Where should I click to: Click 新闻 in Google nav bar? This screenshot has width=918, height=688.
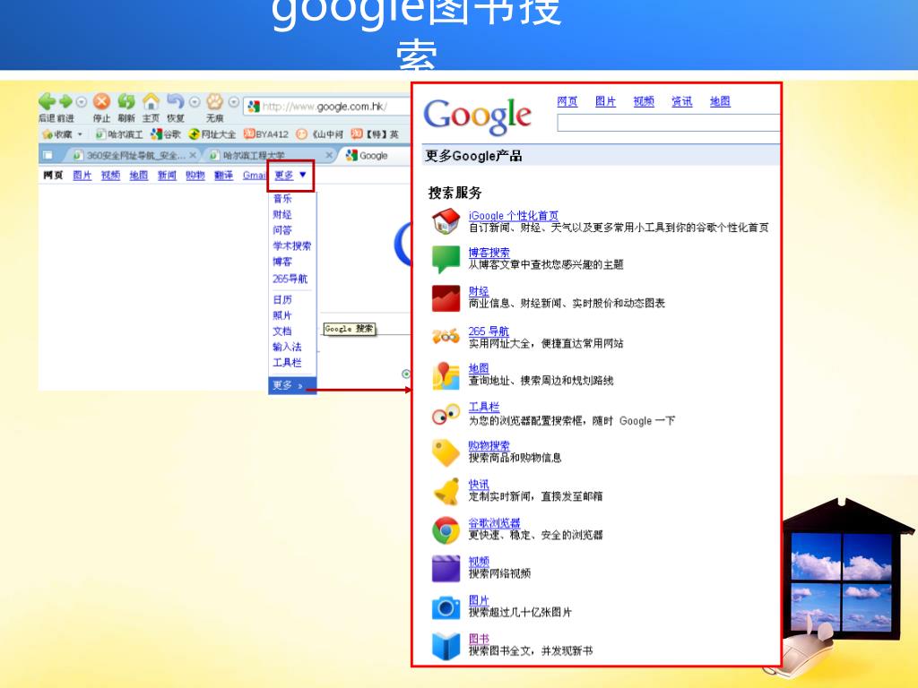(167, 176)
